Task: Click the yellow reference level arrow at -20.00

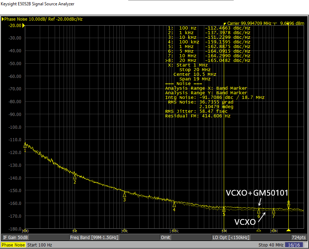Action: [23, 25]
